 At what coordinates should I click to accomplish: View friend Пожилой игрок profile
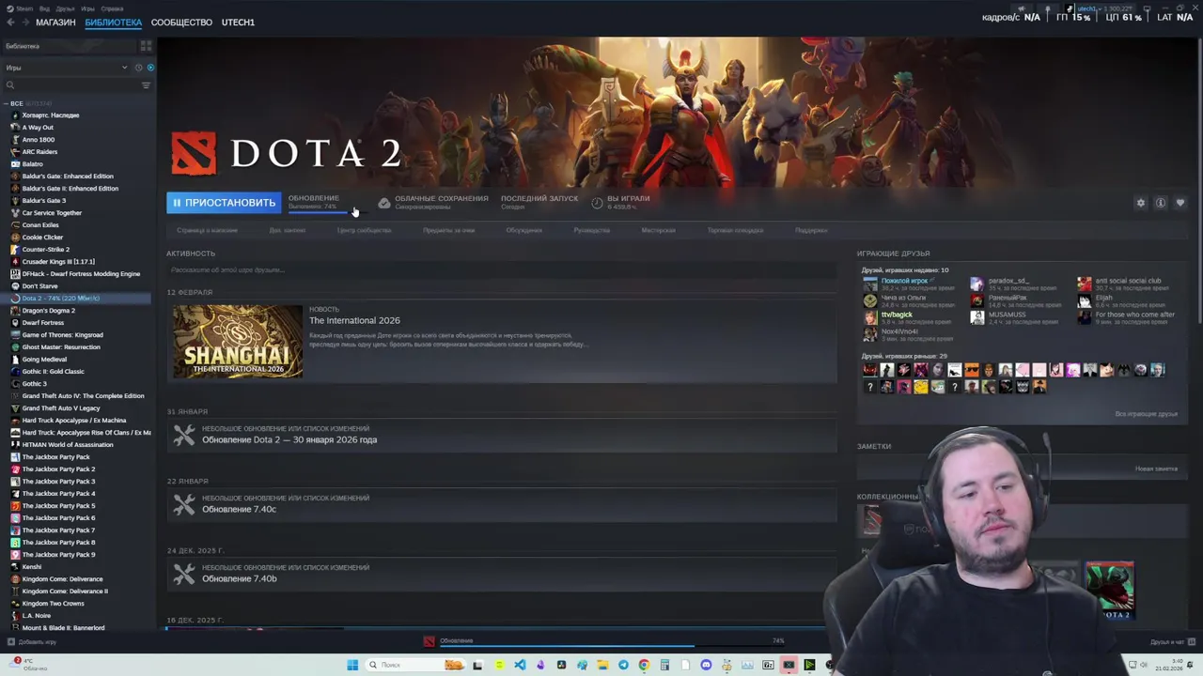pos(904,281)
